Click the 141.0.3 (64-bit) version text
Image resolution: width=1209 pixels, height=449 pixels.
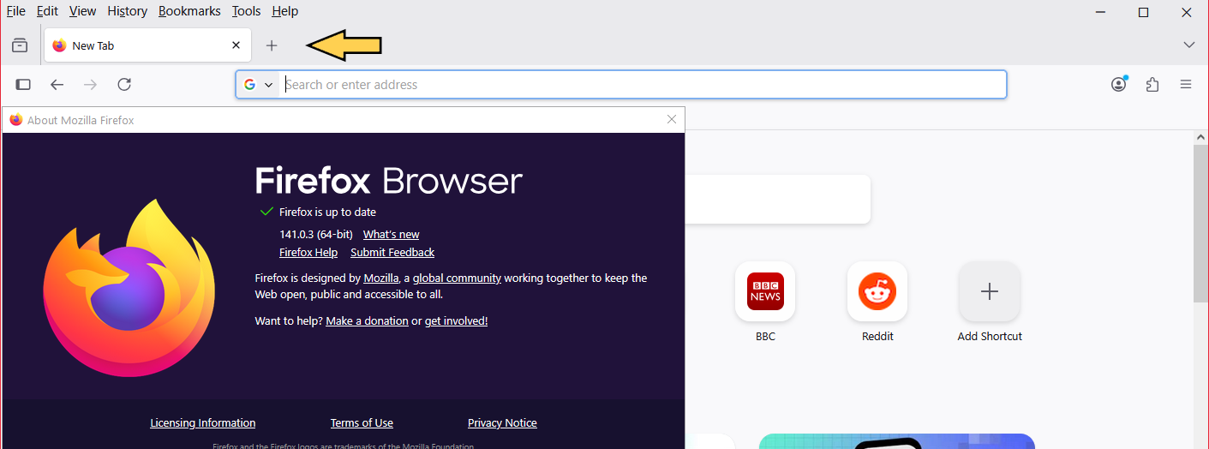pyautogui.click(x=315, y=234)
